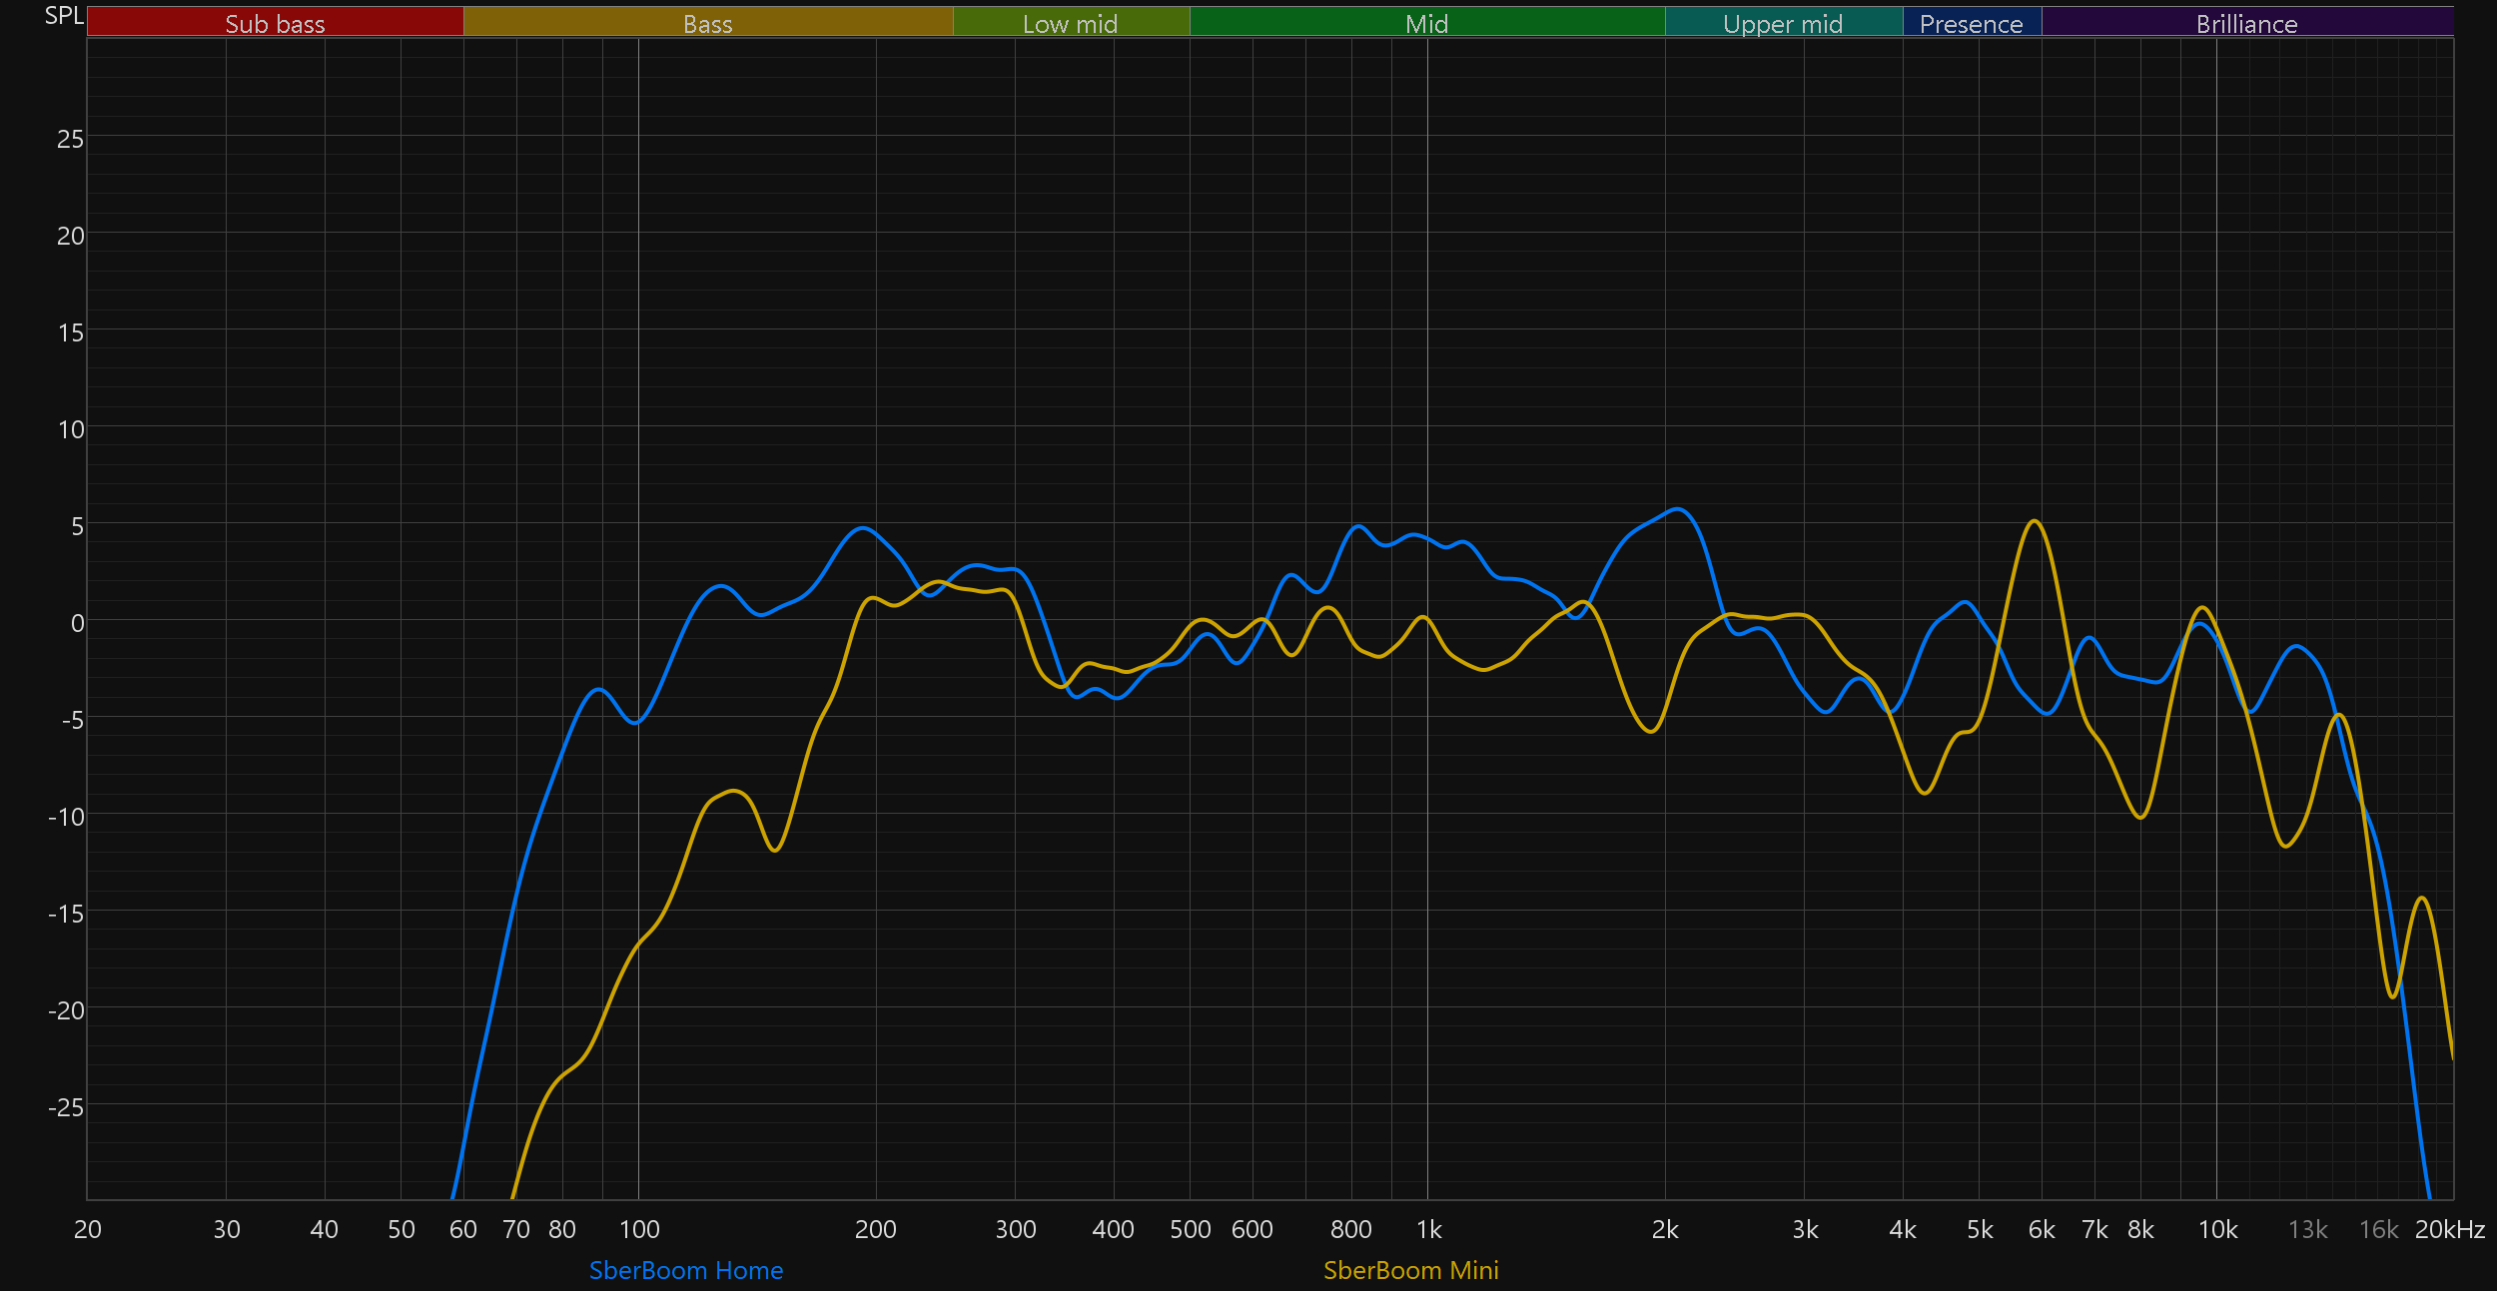Select the Bass frequency band label
The image size is (2497, 1291).
tap(707, 23)
